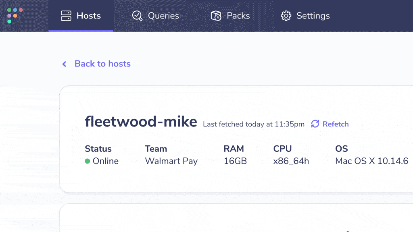Click the back chevron arrow icon

[64, 64]
